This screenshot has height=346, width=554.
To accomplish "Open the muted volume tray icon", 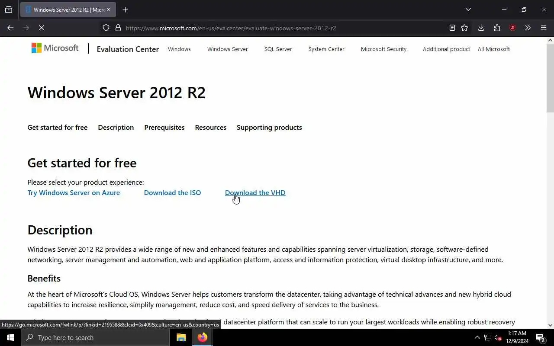I will pyautogui.click(x=498, y=337).
